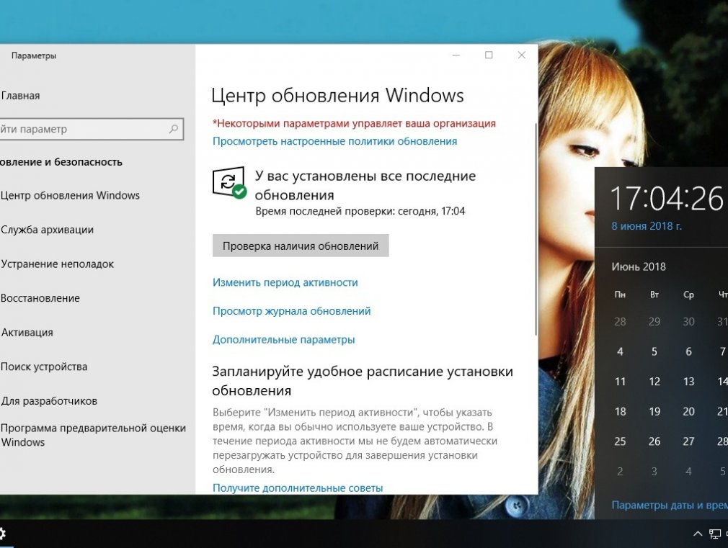Close the Параметры window

click(521, 55)
